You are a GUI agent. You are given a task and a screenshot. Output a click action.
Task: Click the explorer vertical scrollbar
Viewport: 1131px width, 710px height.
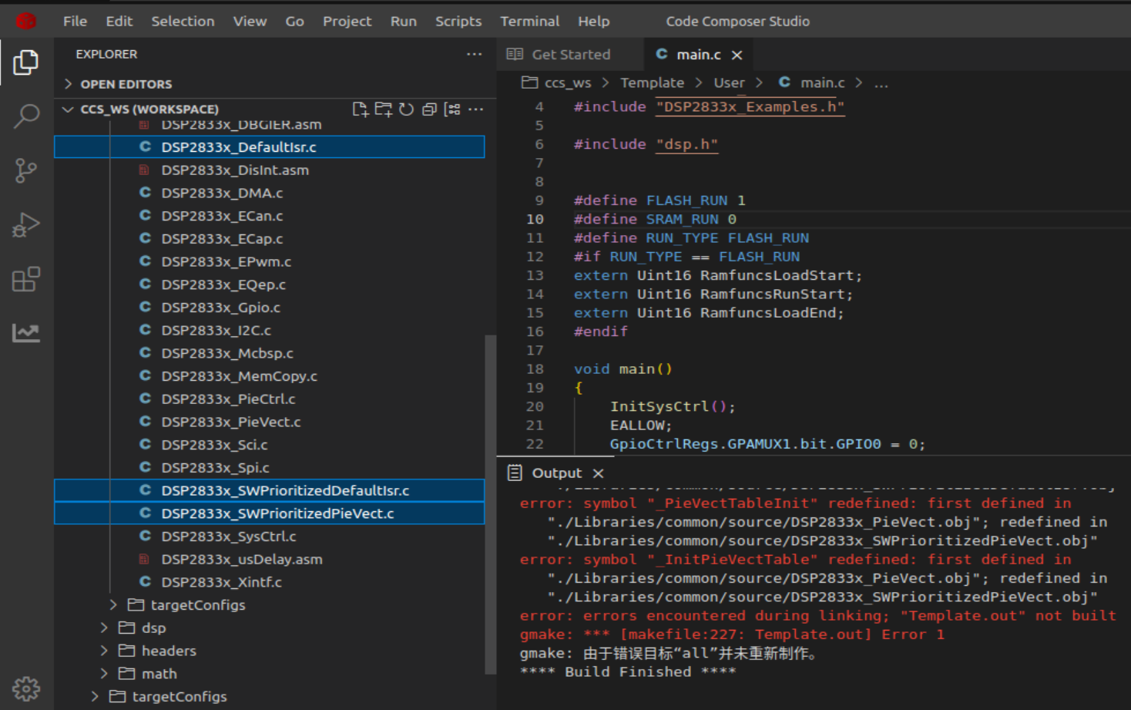click(x=490, y=505)
